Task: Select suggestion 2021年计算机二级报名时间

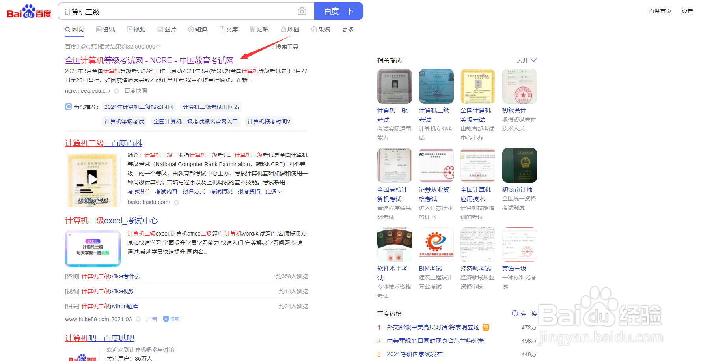Action: [139, 107]
